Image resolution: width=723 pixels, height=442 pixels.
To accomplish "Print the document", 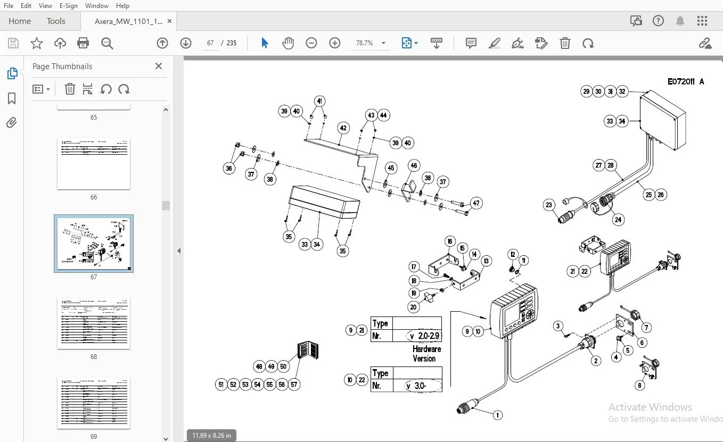I will coord(83,44).
